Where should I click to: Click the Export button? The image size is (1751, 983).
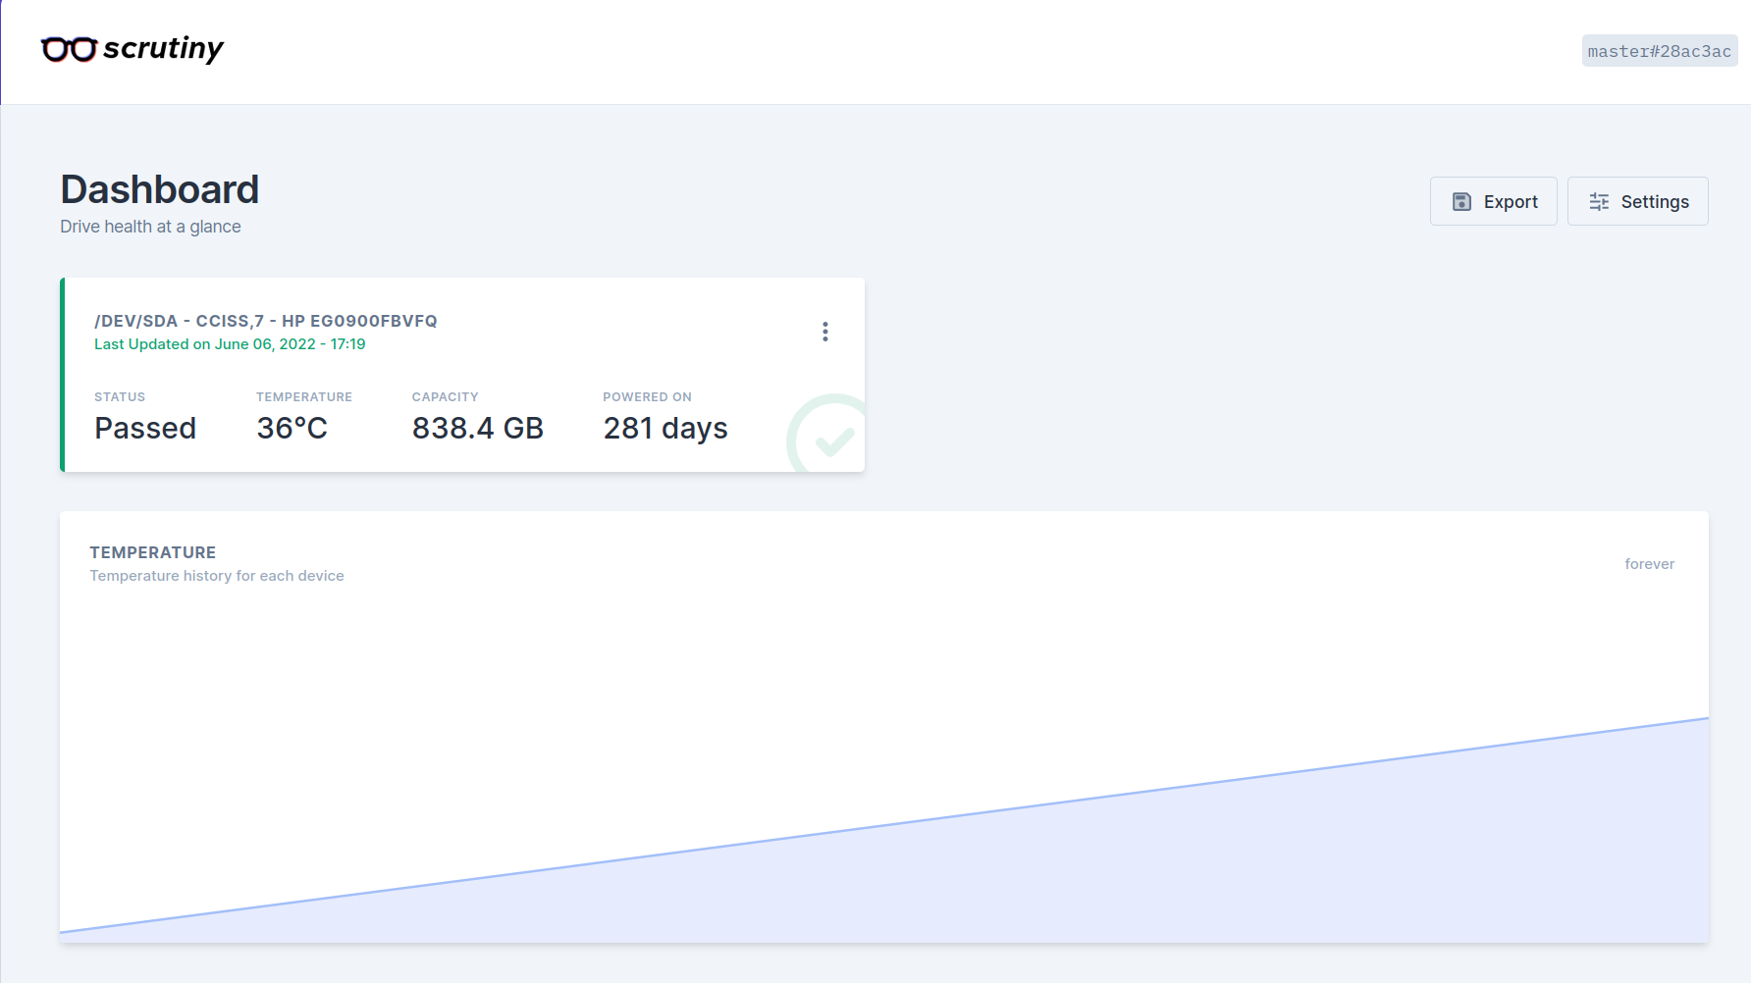[x=1493, y=200]
